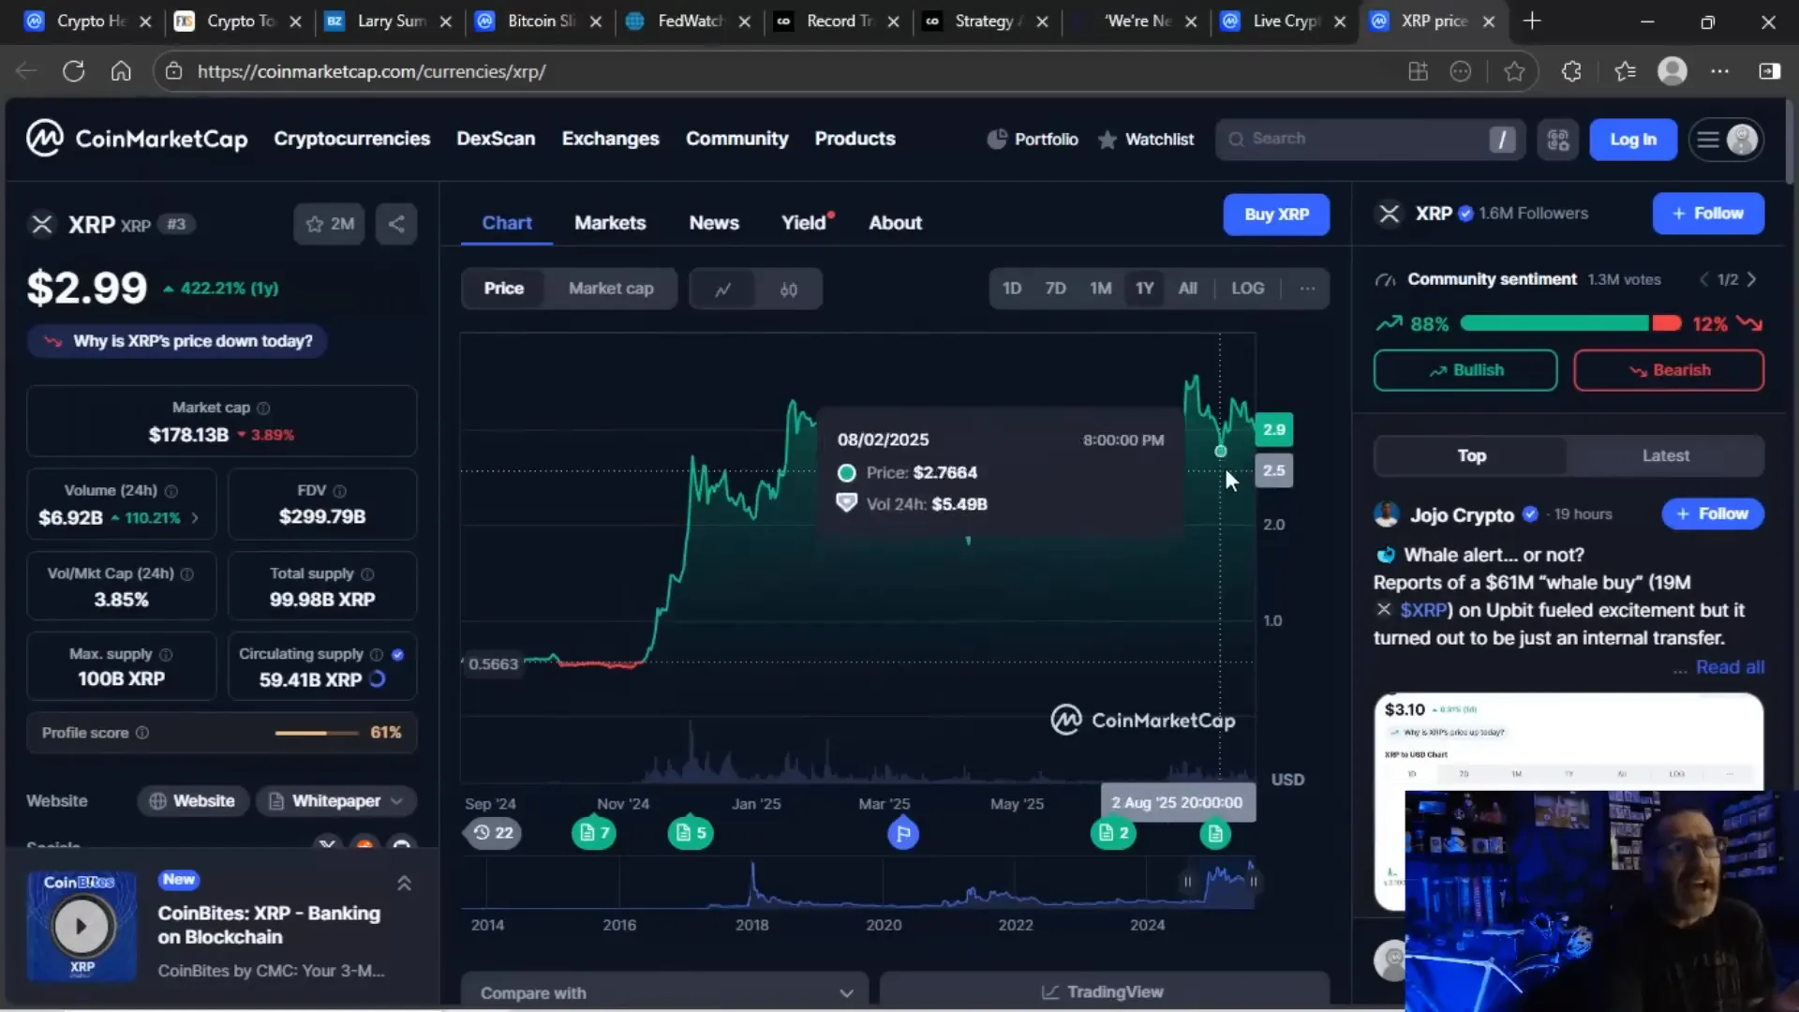Vote Bullish on XRP
This screenshot has width=1799, height=1012.
[1465, 370]
